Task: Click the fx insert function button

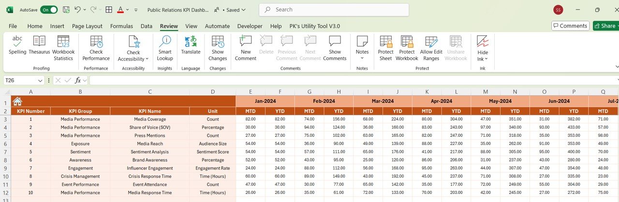Action: click(77, 81)
